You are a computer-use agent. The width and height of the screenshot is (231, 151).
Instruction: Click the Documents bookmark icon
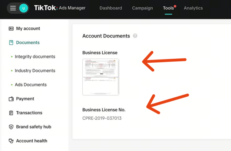[x=11, y=43]
